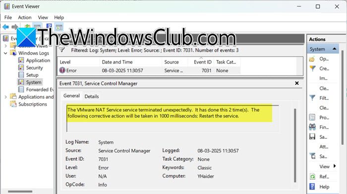Open the Action menu
The height and width of the screenshot is (194, 347).
(25, 17)
